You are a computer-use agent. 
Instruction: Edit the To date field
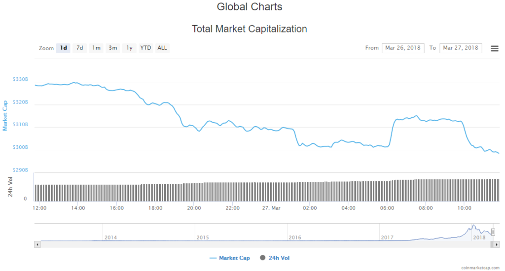pos(461,48)
